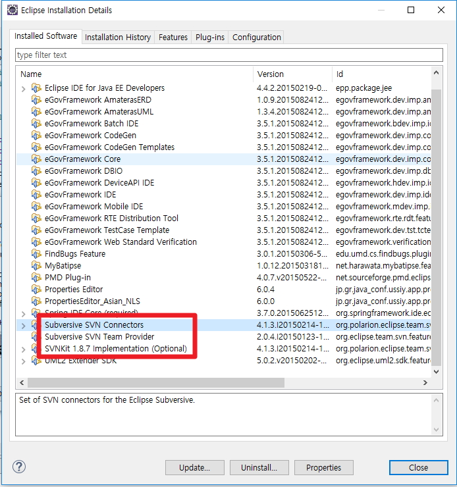This screenshot has height=487, width=457.
Task: Expand the Spring IDE Core row
Action: 24,314
